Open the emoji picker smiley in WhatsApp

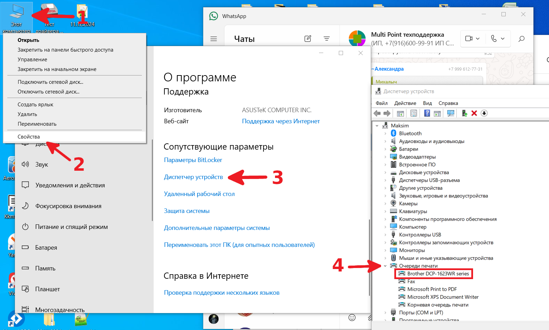(x=352, y=318)
